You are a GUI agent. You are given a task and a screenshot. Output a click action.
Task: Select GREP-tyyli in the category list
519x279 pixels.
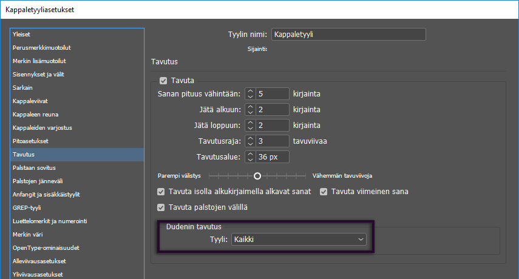coord(27,207)
